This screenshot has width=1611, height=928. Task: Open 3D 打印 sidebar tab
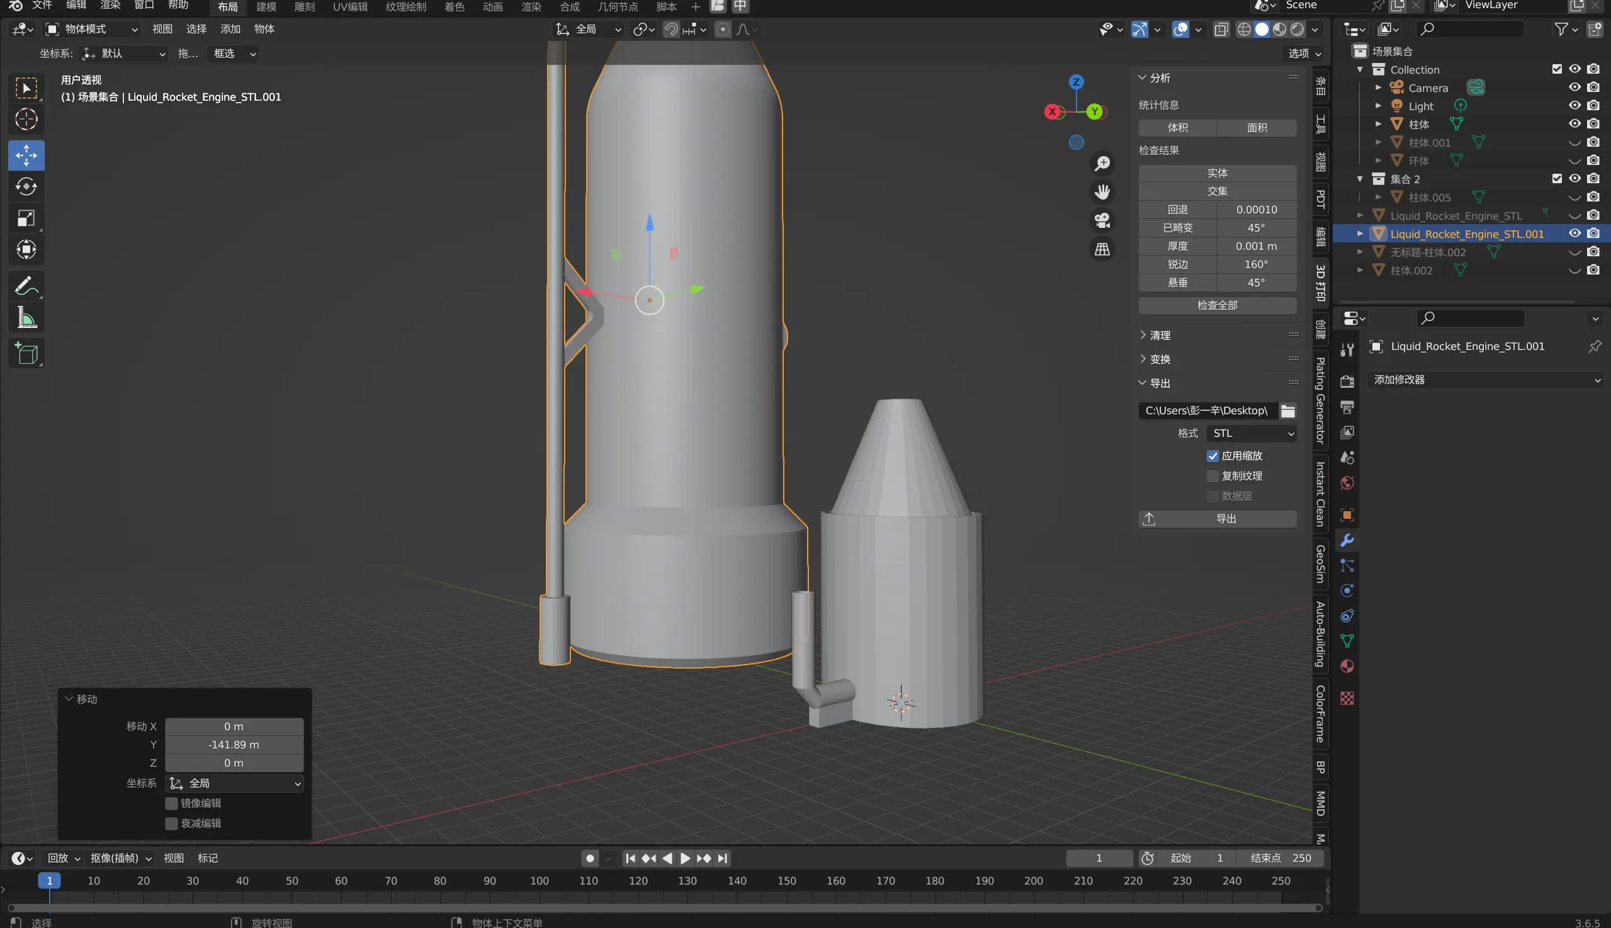pyautogui.click(x=1320, y=282)
